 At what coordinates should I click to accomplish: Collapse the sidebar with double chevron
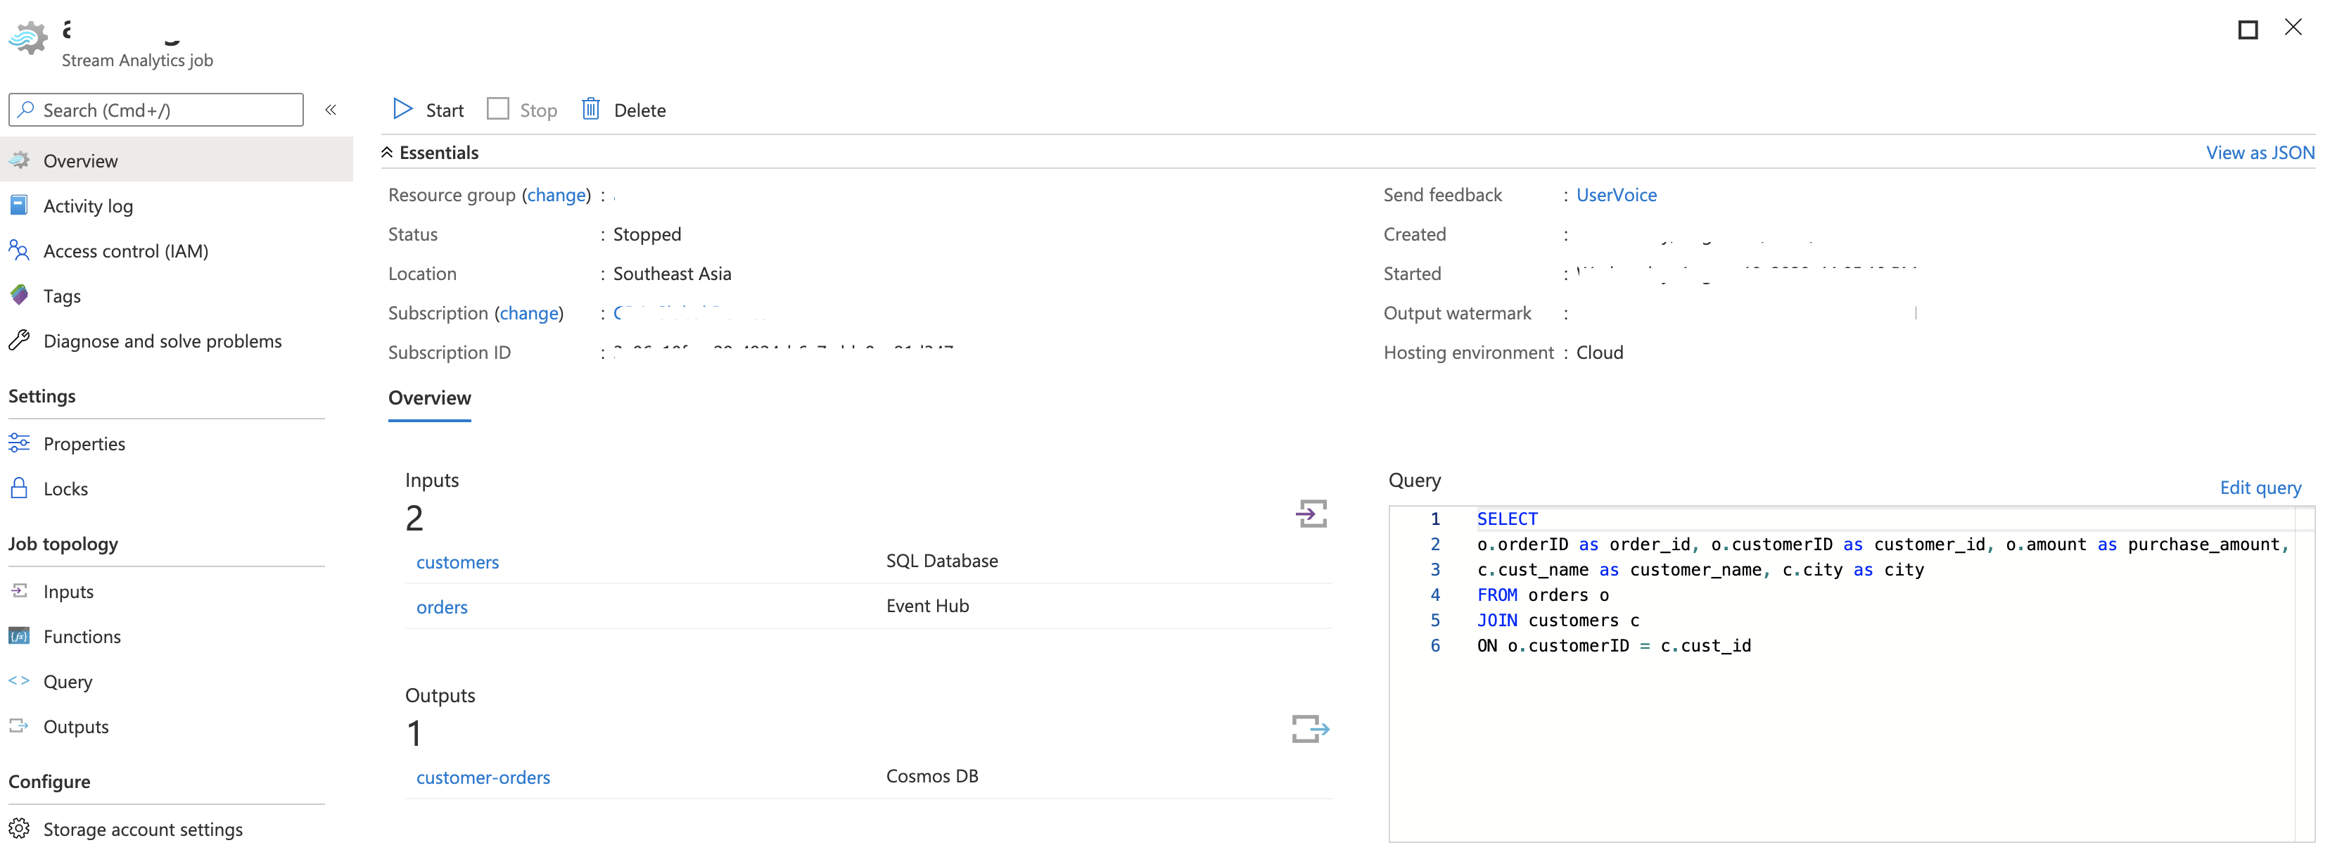[x=331, y=110]
